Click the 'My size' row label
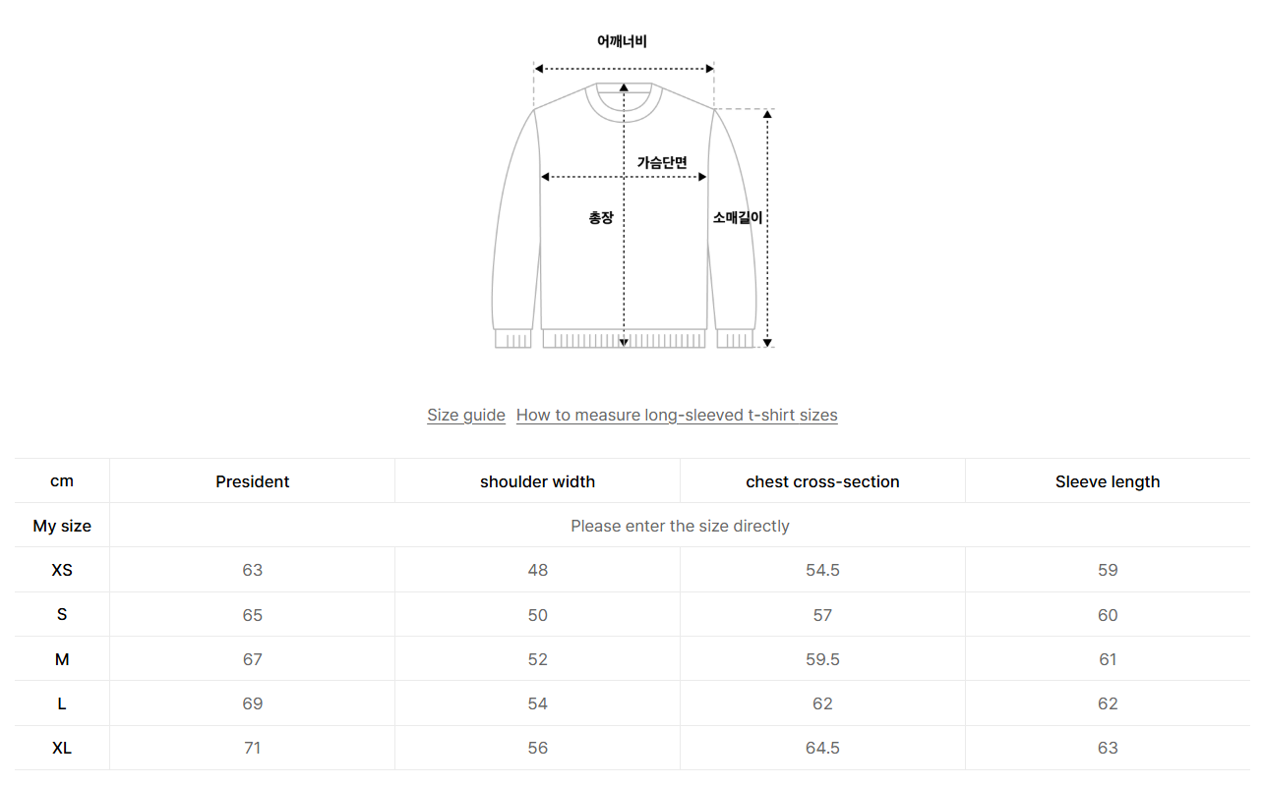The height and width of the screenshot is (786, 1263). tap(62, 526)
